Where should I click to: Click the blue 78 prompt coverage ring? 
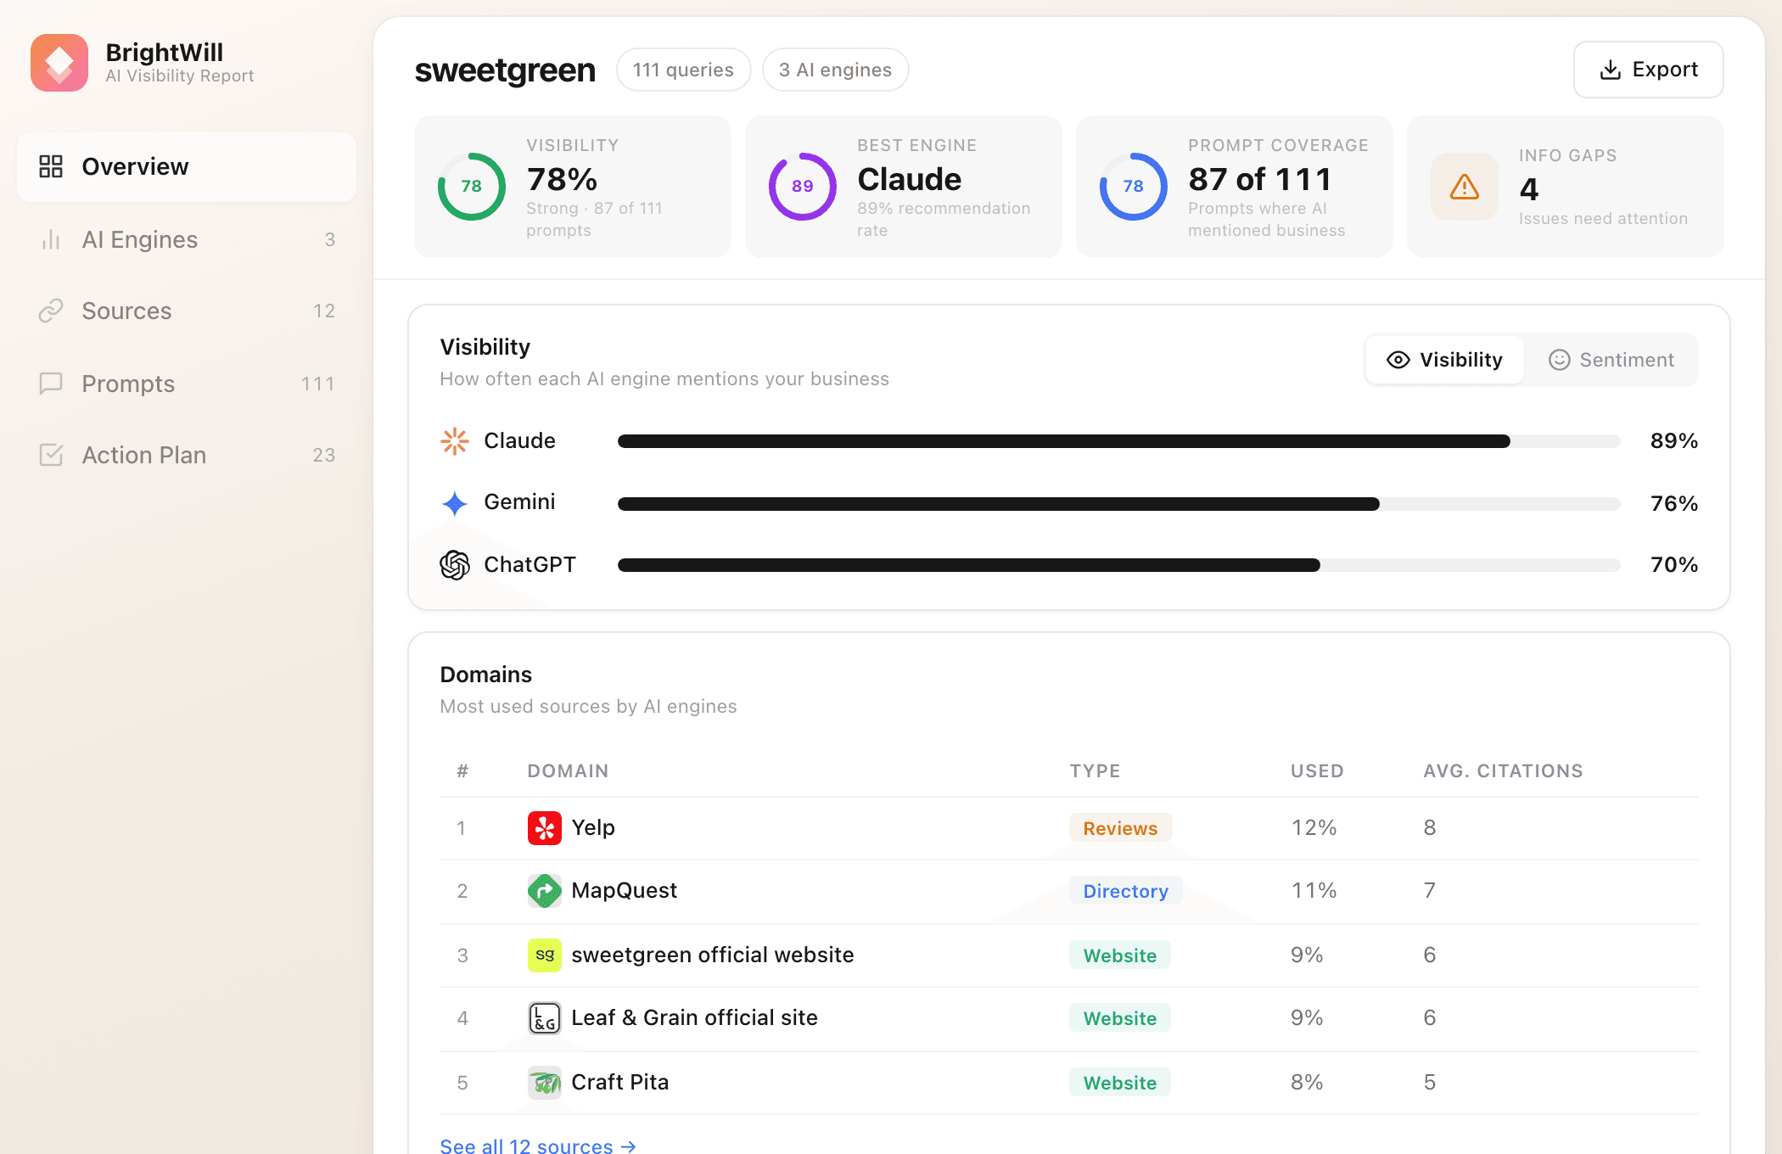click(x=1134, y=187)
